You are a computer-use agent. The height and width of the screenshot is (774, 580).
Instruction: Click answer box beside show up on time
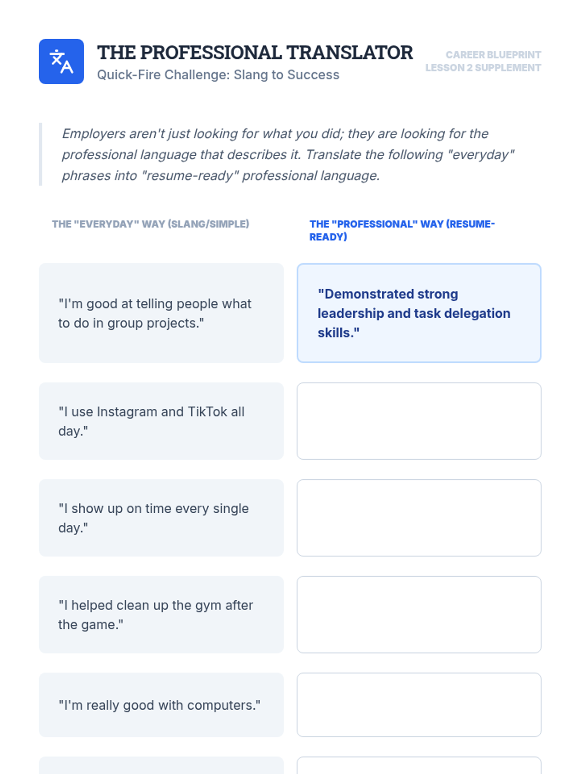tap(419, 518)
